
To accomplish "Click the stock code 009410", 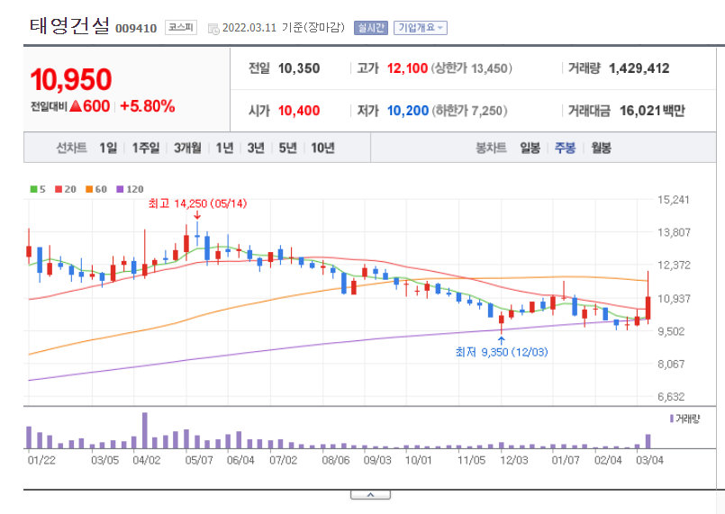I will [136, 29].
